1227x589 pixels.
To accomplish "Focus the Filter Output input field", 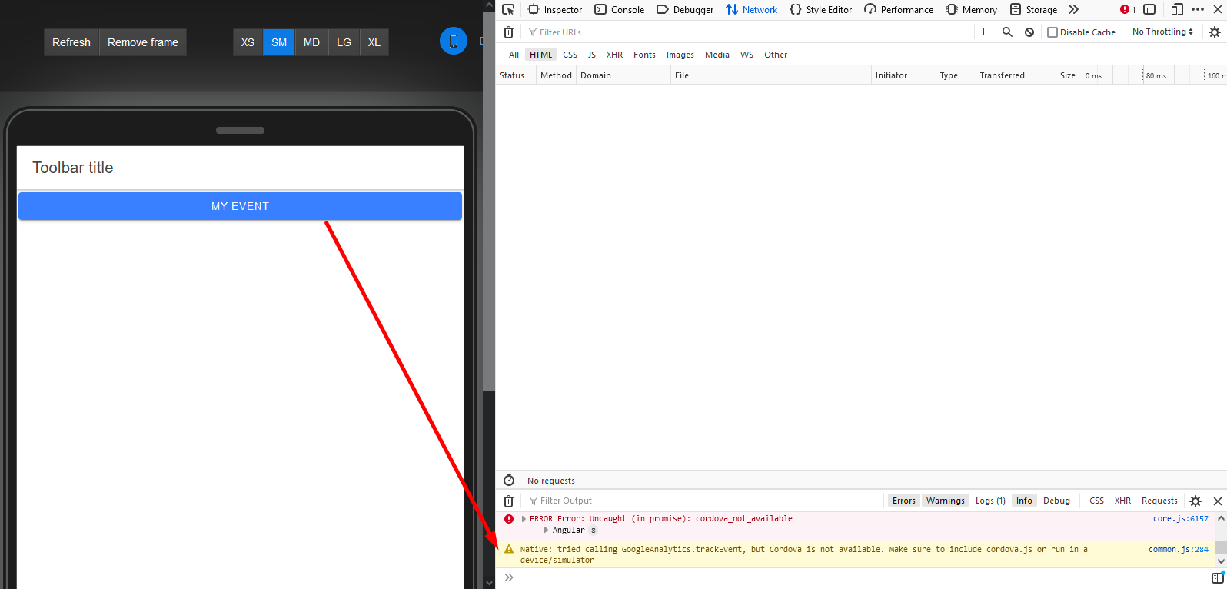I will (x=703, y=501).
